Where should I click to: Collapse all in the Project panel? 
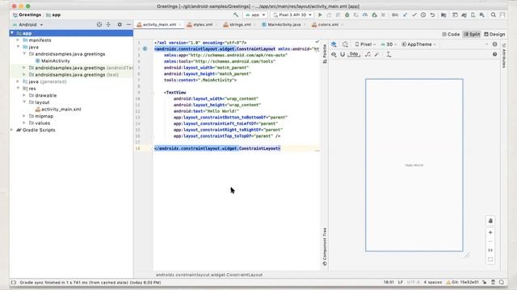(108, 24)
